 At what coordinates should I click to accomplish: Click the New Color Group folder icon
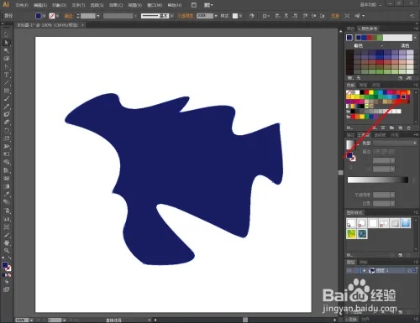391,128
